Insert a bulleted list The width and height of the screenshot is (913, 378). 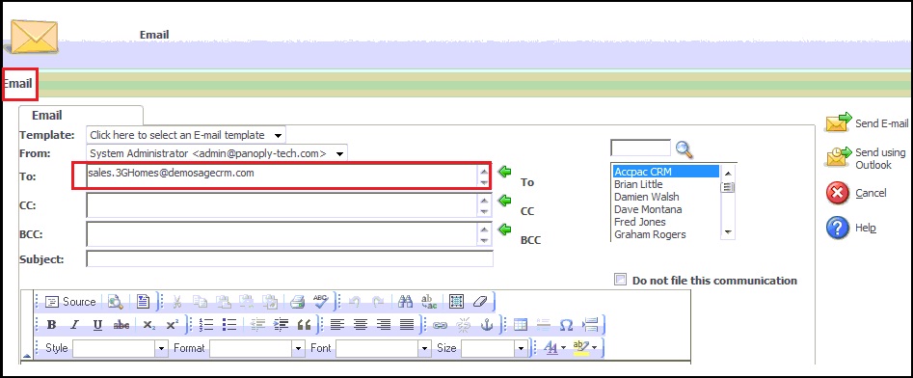pyautogui.click(x=229, y=325)
